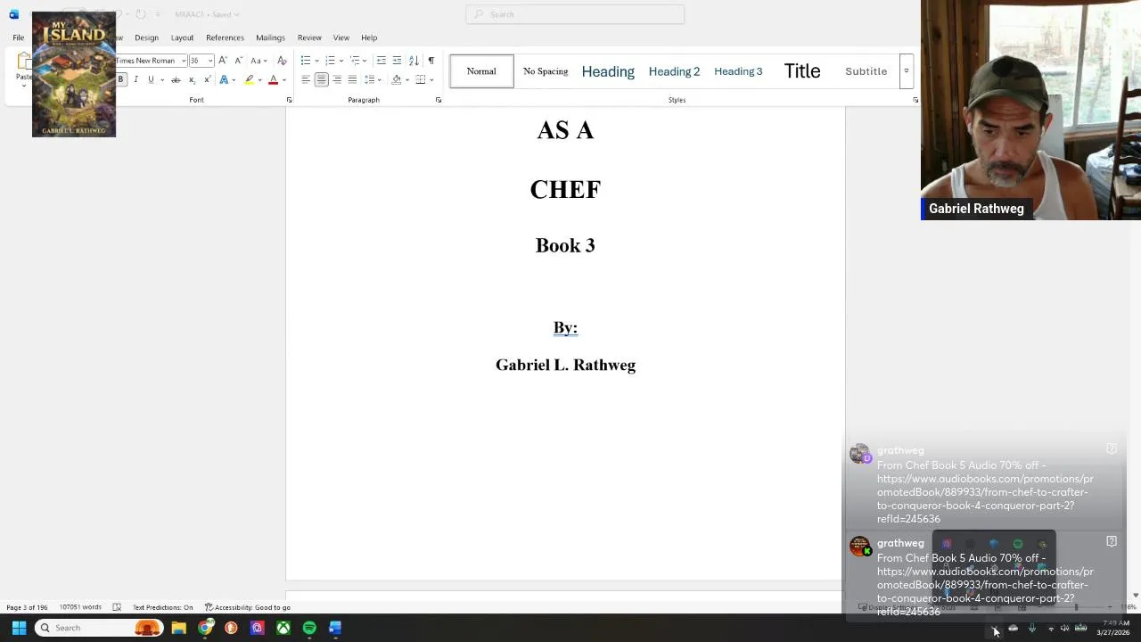
Task: Open File Explorer from taskbar
Action: point(178,628)
